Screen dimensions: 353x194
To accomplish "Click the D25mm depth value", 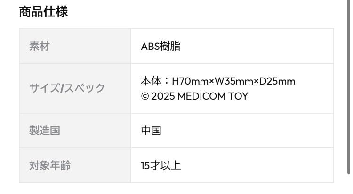I will click(x=277, y=81).
